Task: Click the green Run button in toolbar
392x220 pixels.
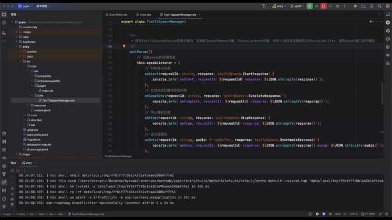Action: [x=310, y=6]
